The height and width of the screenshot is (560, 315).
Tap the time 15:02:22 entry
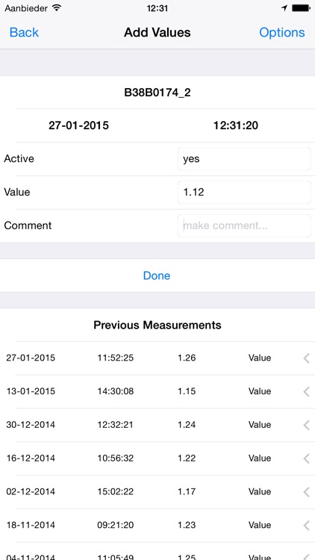point(116,492)
